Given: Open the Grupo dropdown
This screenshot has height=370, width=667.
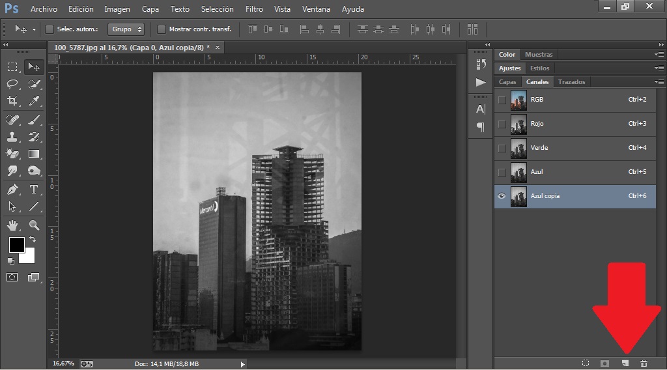Looking at the screenshot, I should (126, 29).
